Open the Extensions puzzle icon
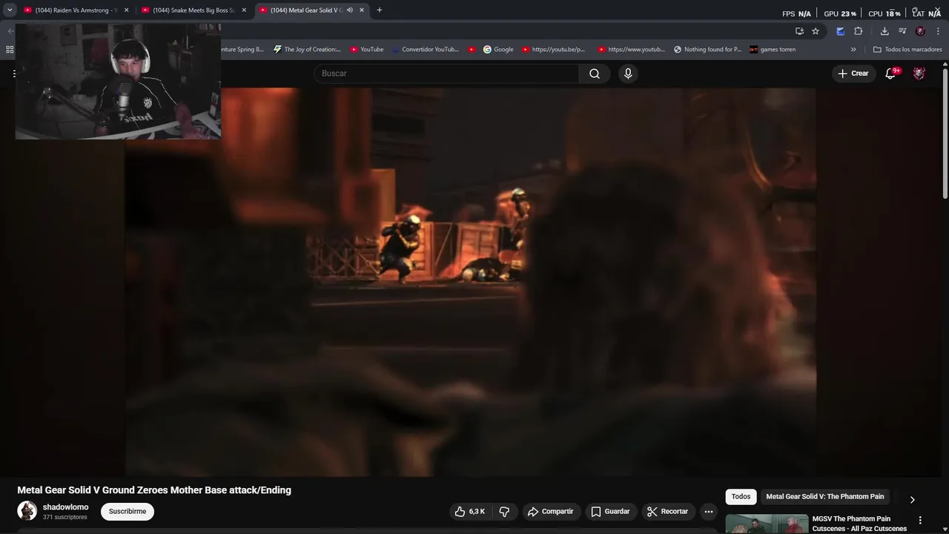Screen dimensions: 949x534 pos(859,31)
